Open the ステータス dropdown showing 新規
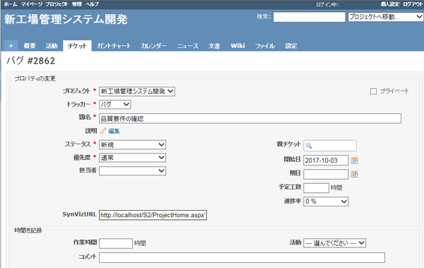This screenshot has width=424, height=268. 133,144
